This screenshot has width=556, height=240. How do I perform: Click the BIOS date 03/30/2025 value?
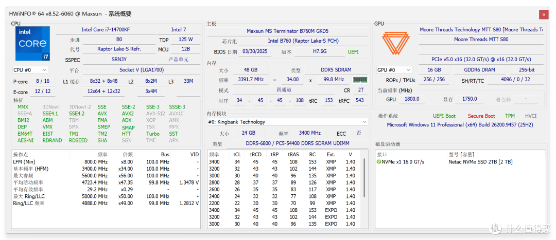pos(255,52)
